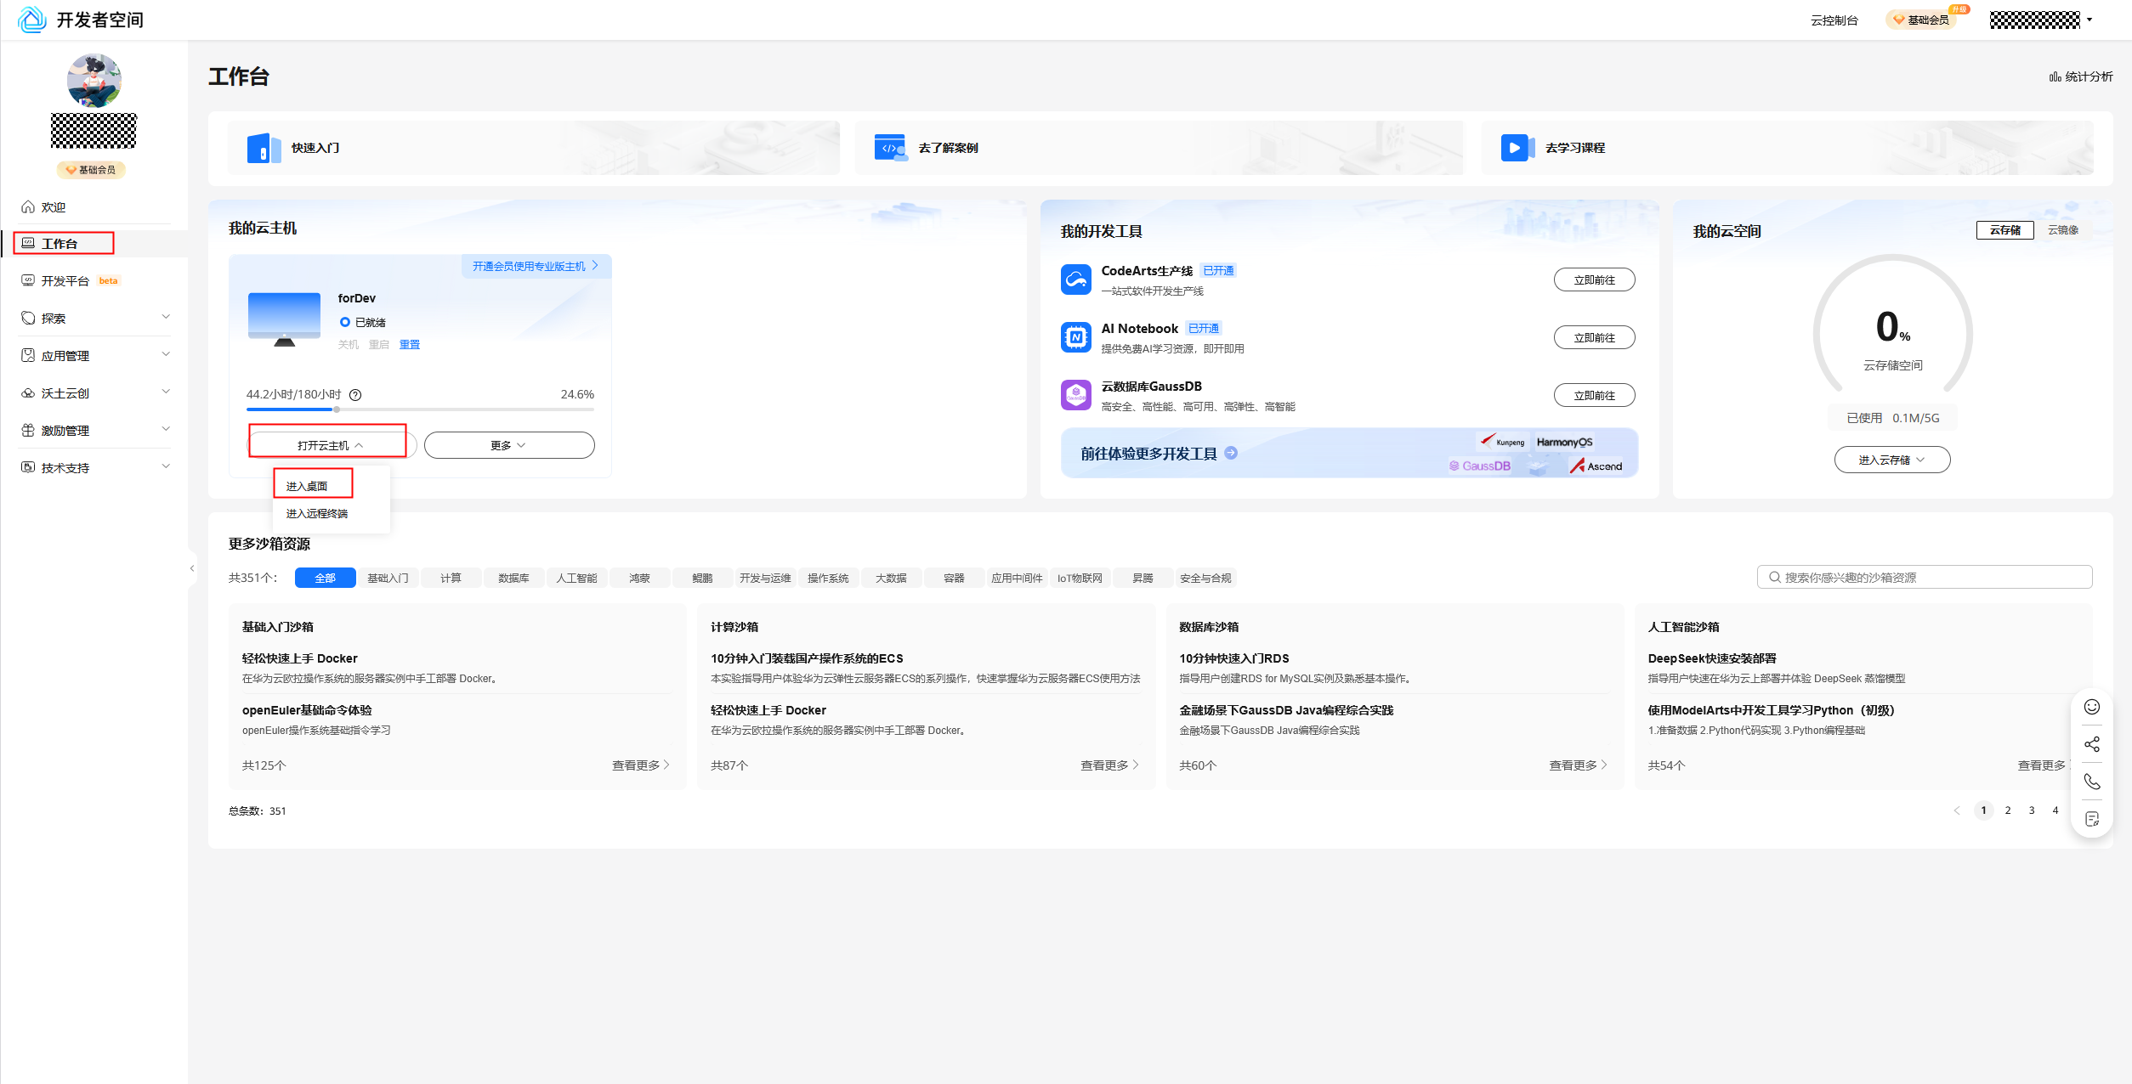Open the 进入云存储 dropdown button
The image size is (2132, 1084).
pyautogui.click(x=1891, y=460)
